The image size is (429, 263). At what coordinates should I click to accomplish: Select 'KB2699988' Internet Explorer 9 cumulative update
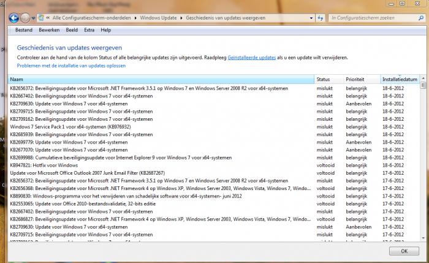coord(121,158)
